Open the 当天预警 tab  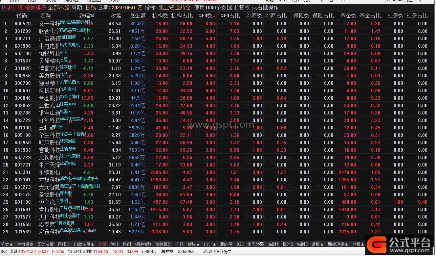tap(256, 244)
